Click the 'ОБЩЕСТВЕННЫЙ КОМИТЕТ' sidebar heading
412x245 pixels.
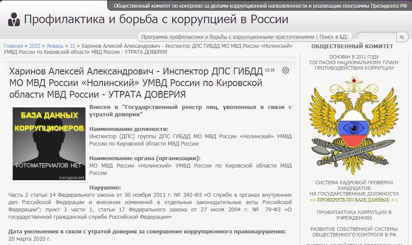(352, 46)
